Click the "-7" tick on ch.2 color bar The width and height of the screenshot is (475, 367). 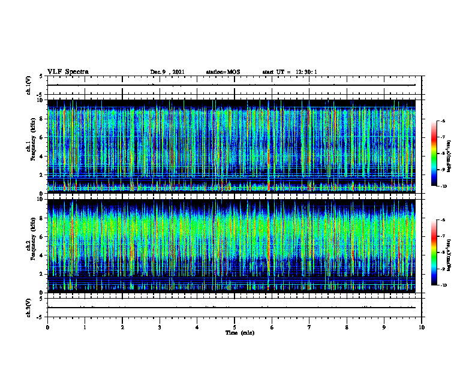(x=443, y=236)
